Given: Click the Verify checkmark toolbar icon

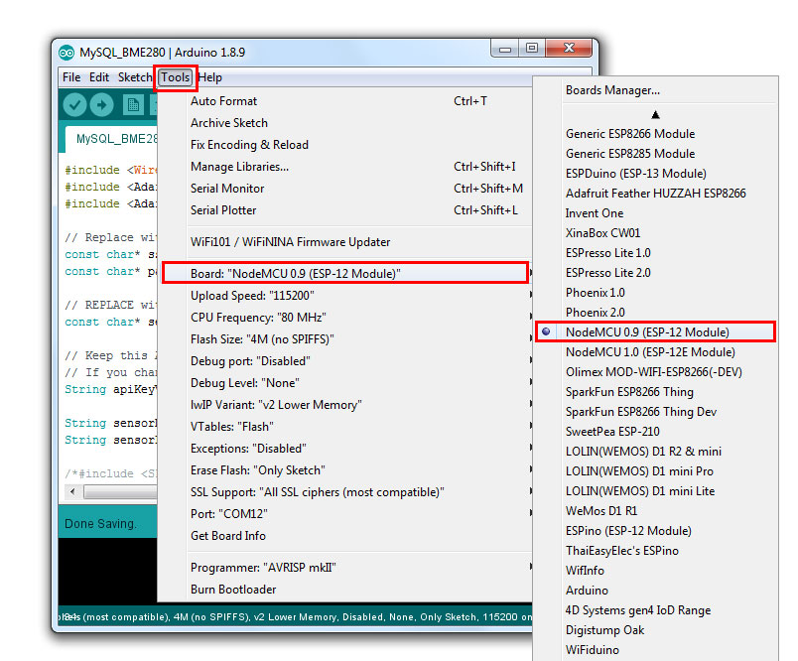Looking at the screenshot, I should pos(74,105).
